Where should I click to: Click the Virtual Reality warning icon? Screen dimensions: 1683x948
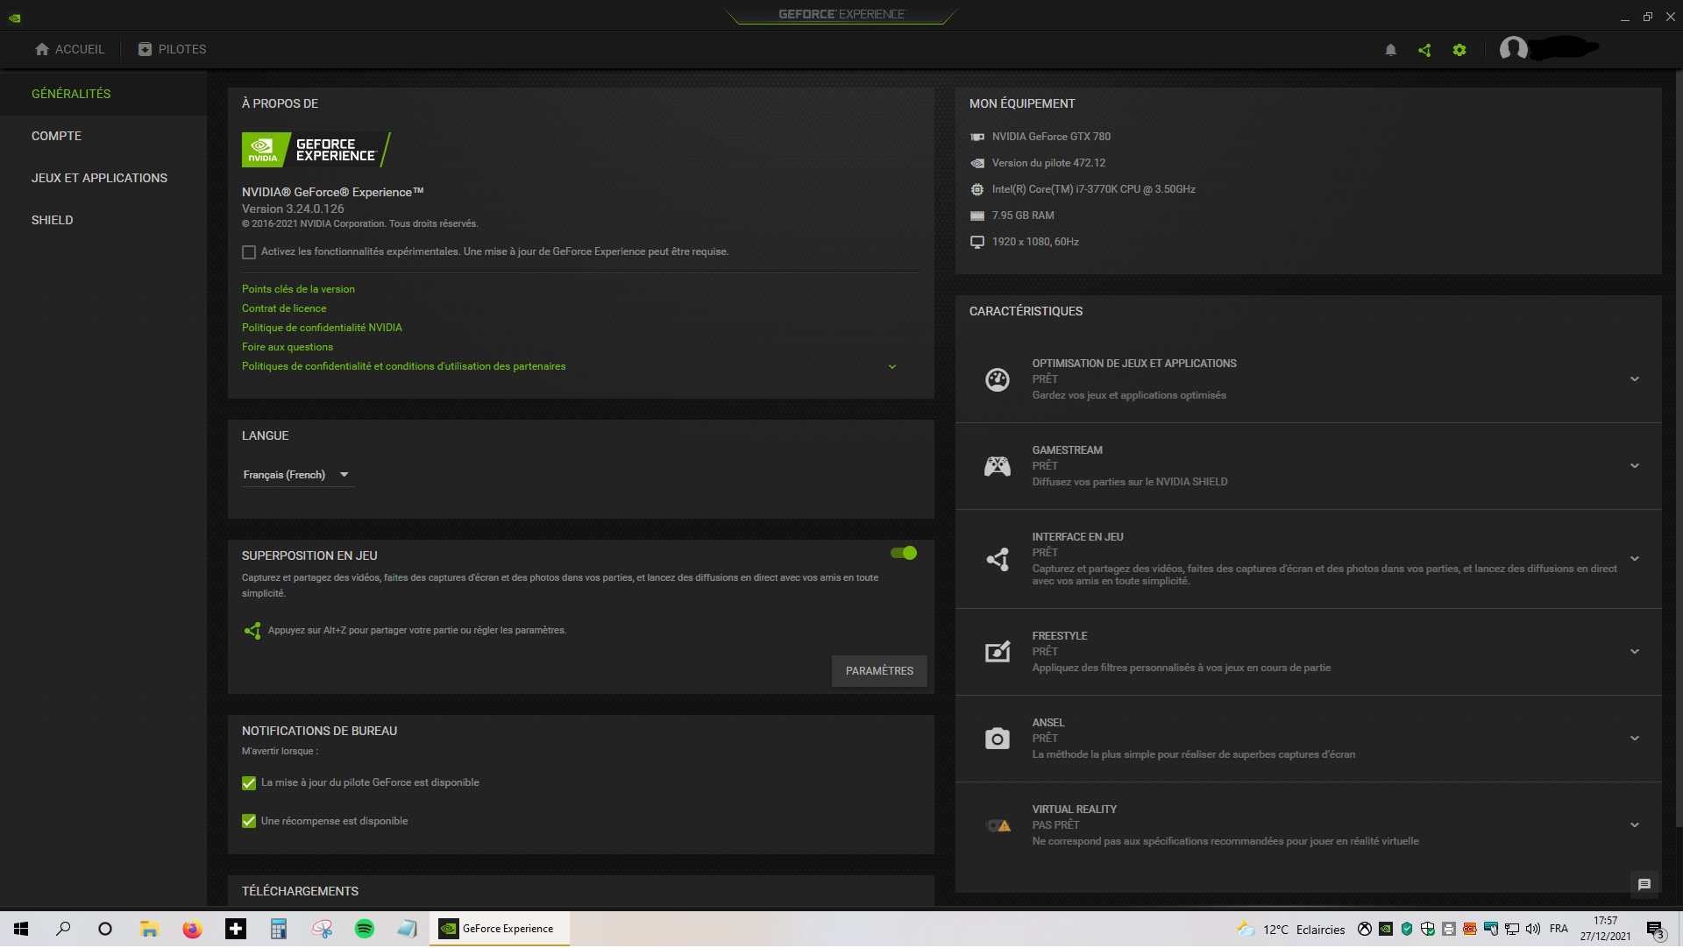point(998,825)
